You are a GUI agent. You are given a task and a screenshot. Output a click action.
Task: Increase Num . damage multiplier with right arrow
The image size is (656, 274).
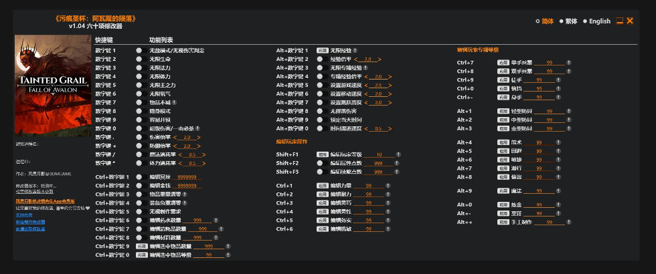pyautogui.click(x=199, y=137)
